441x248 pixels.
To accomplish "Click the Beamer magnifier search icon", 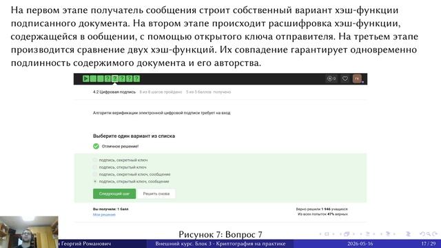I will (429, 234).
